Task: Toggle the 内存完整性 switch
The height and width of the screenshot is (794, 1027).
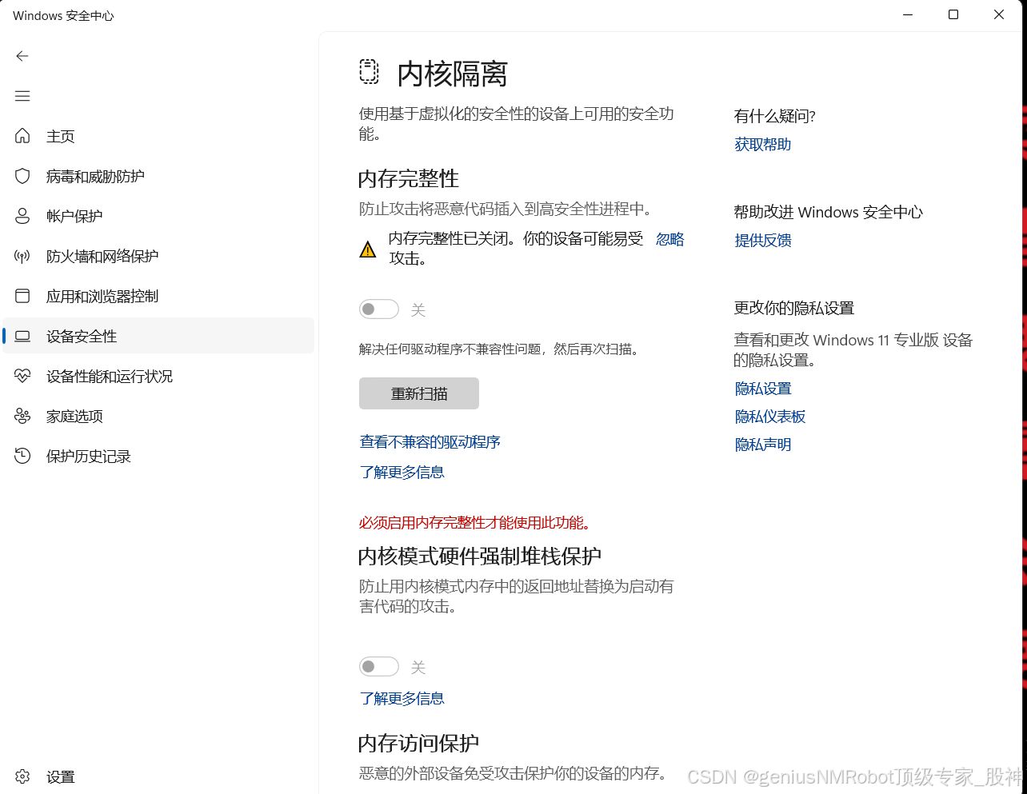Action: point(379,309)
